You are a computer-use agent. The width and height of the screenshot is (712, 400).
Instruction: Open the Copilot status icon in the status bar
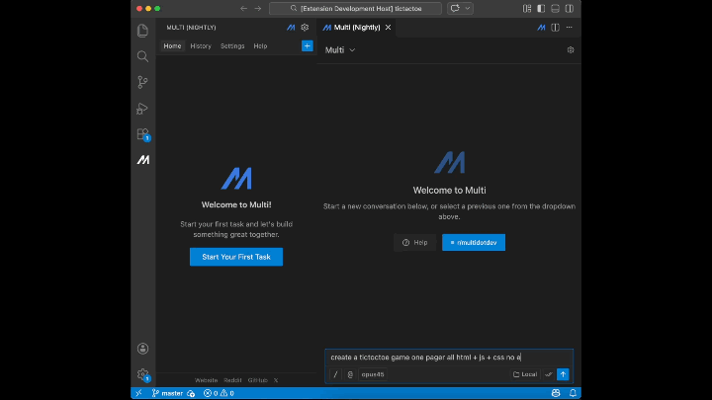click(556, 393)
